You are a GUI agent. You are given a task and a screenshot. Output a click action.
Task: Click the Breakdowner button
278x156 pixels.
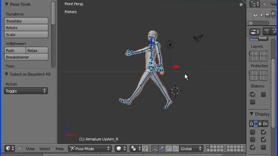click(26, 57)
